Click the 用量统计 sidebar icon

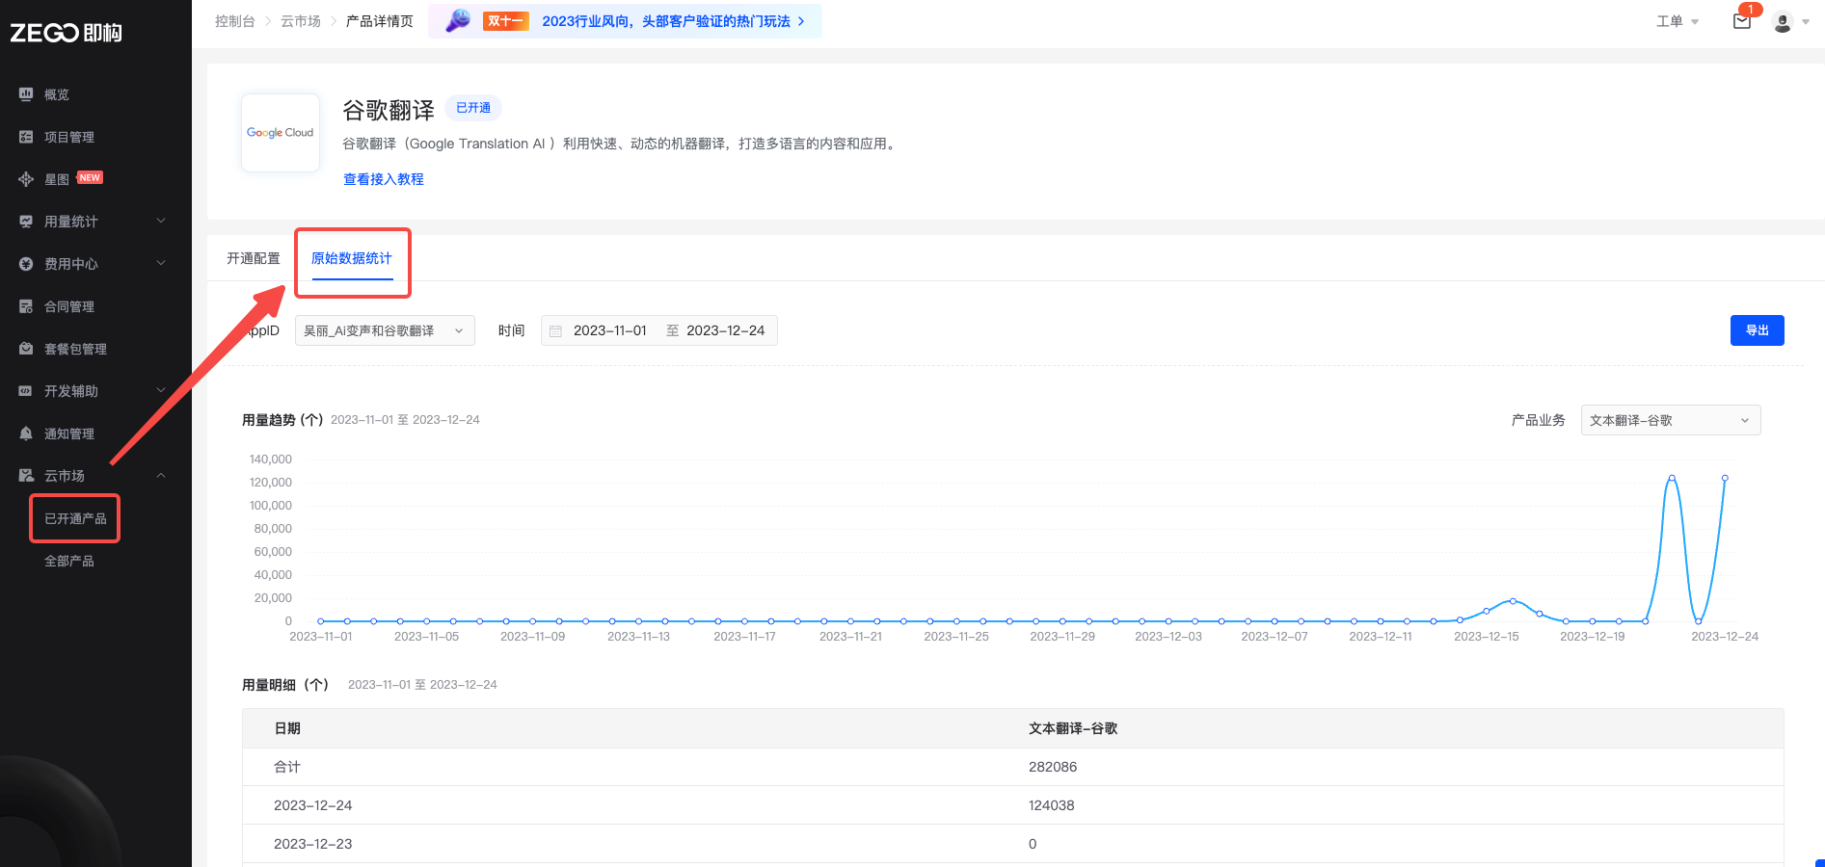(26, 222)
